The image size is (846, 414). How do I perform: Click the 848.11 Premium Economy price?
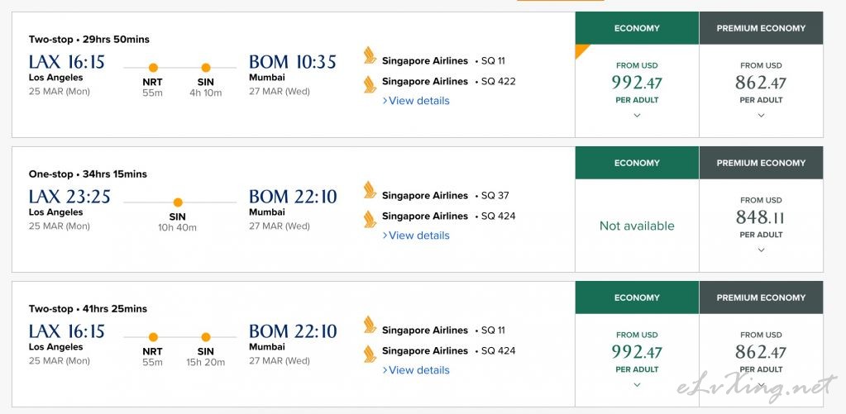click(760, 217)
